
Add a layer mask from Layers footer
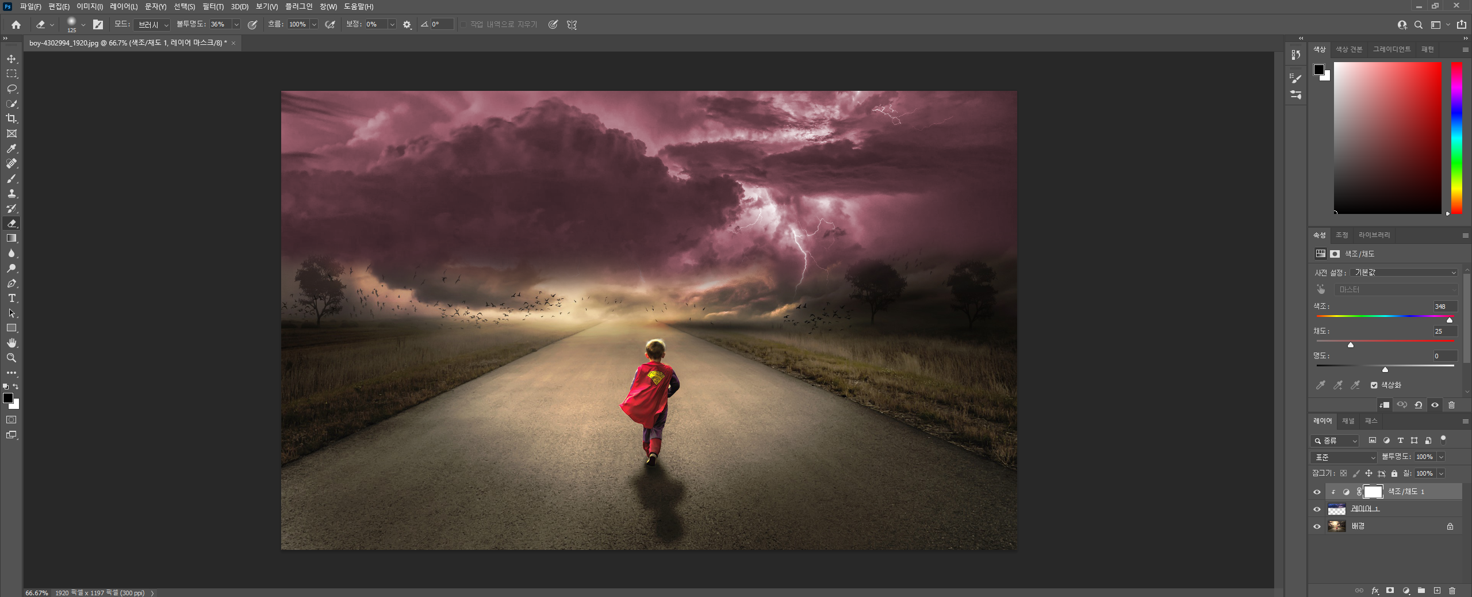tap(1390, 590)
